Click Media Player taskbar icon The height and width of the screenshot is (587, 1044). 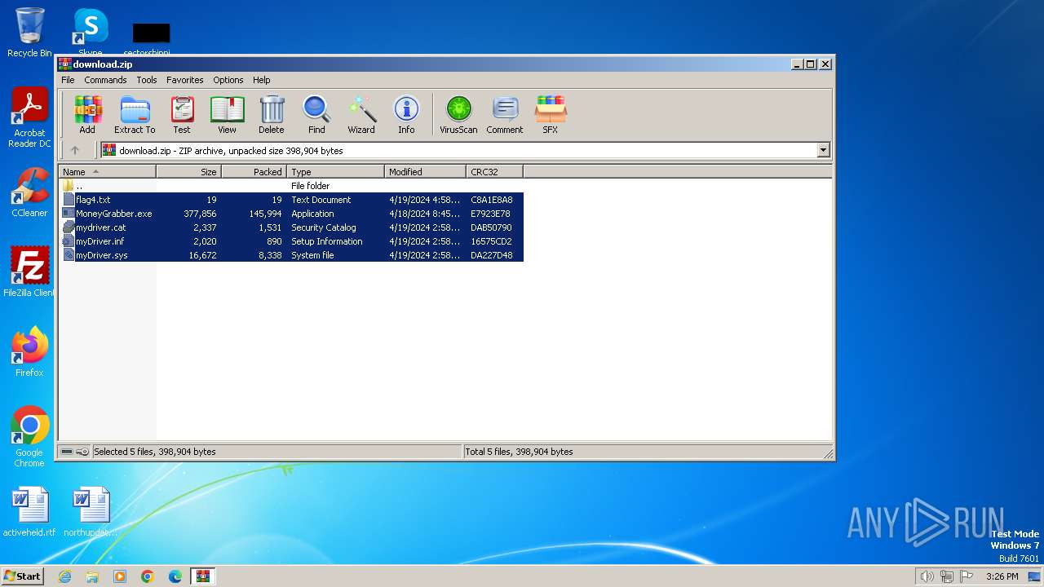[x=120, y=576]
